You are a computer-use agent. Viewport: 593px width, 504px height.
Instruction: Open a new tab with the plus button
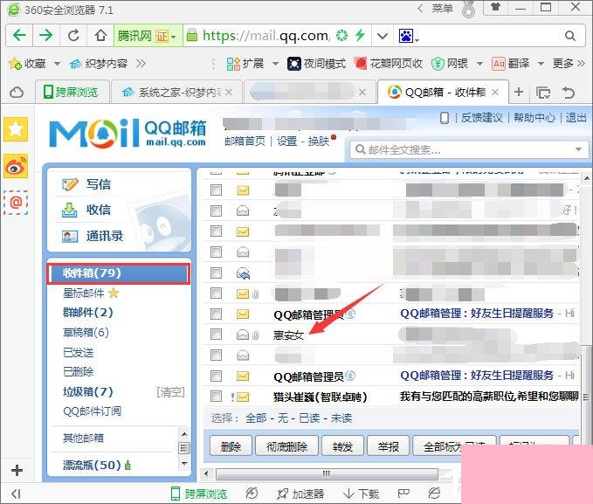click(519, 92)
